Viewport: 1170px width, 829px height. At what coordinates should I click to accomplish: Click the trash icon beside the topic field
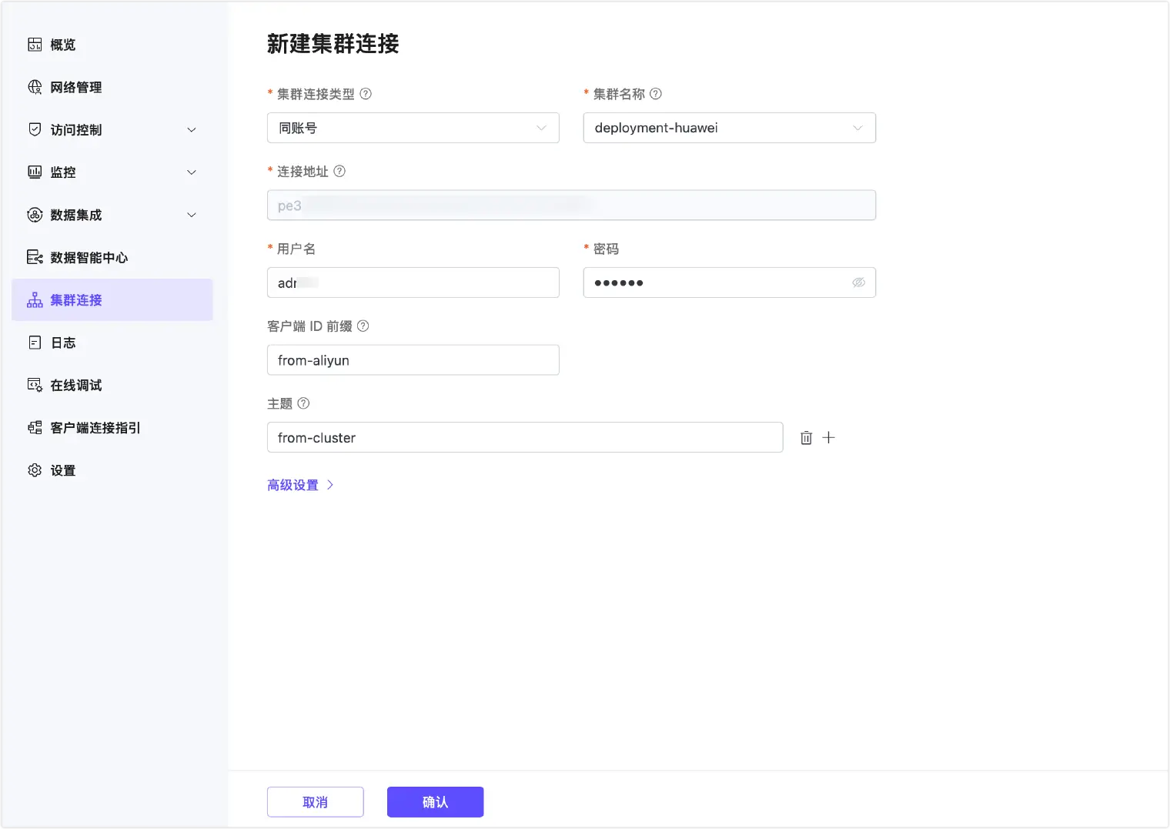[806, 438]
